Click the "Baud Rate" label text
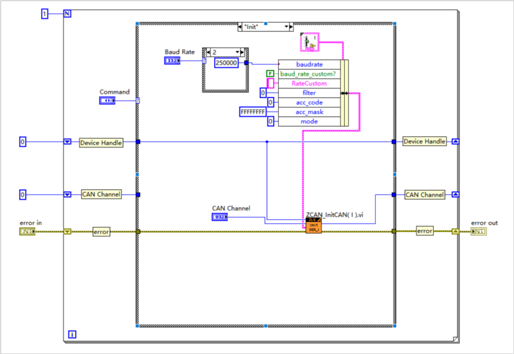The image size is (514, 354). click(180, 52)
